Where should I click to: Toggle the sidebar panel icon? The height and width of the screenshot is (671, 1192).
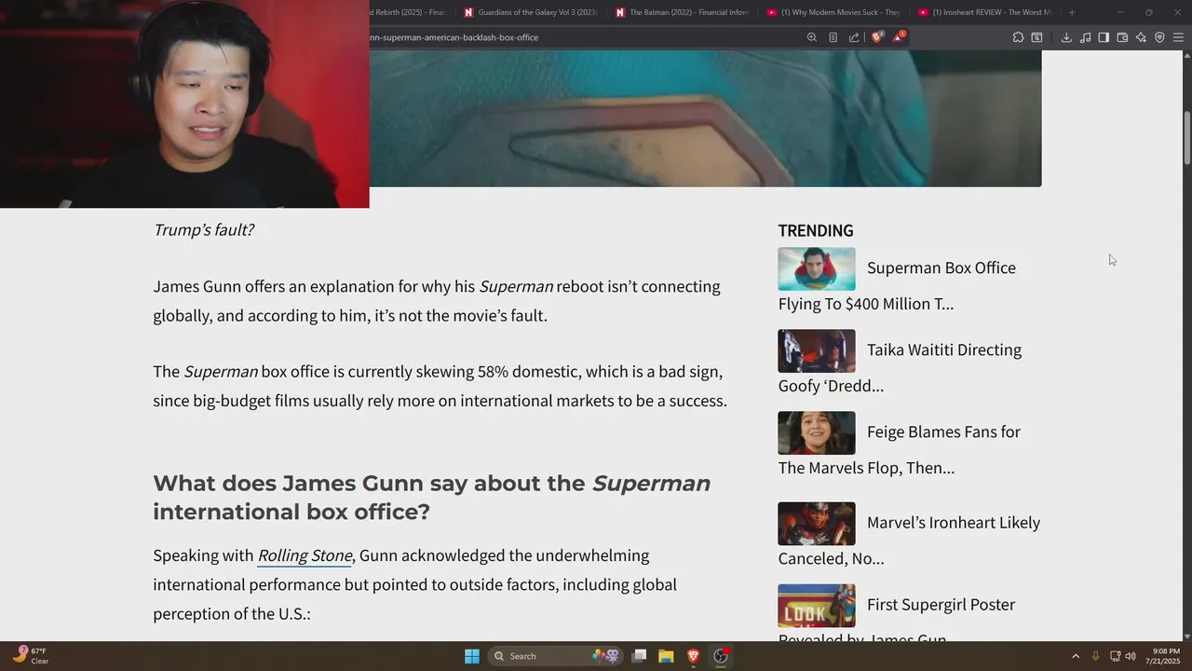coord(1104,37)
